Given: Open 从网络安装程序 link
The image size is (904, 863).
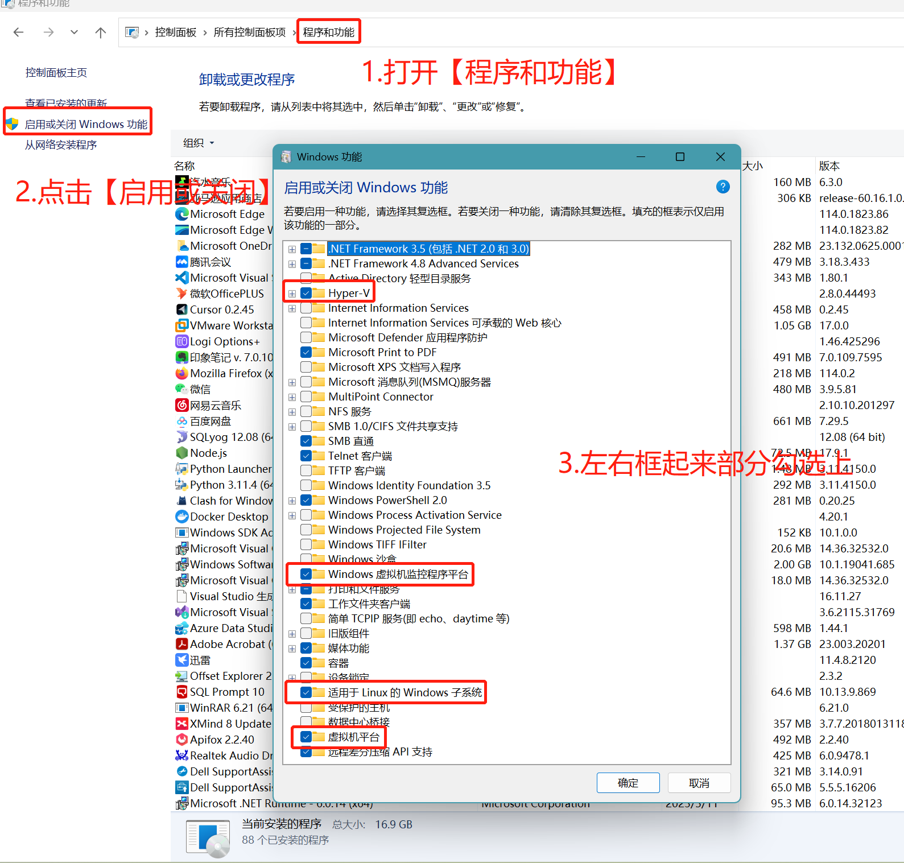Looking at the screenshot, I should coord(61,145).
